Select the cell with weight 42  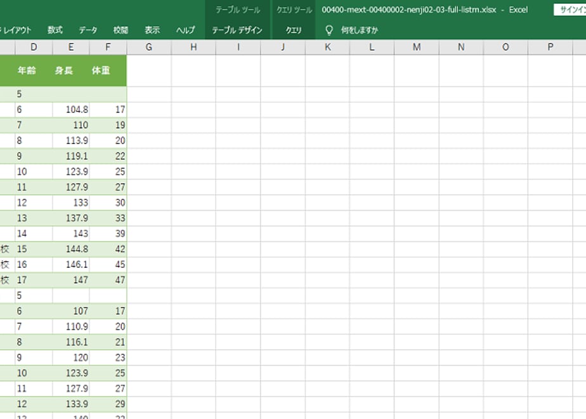(108, 249)
